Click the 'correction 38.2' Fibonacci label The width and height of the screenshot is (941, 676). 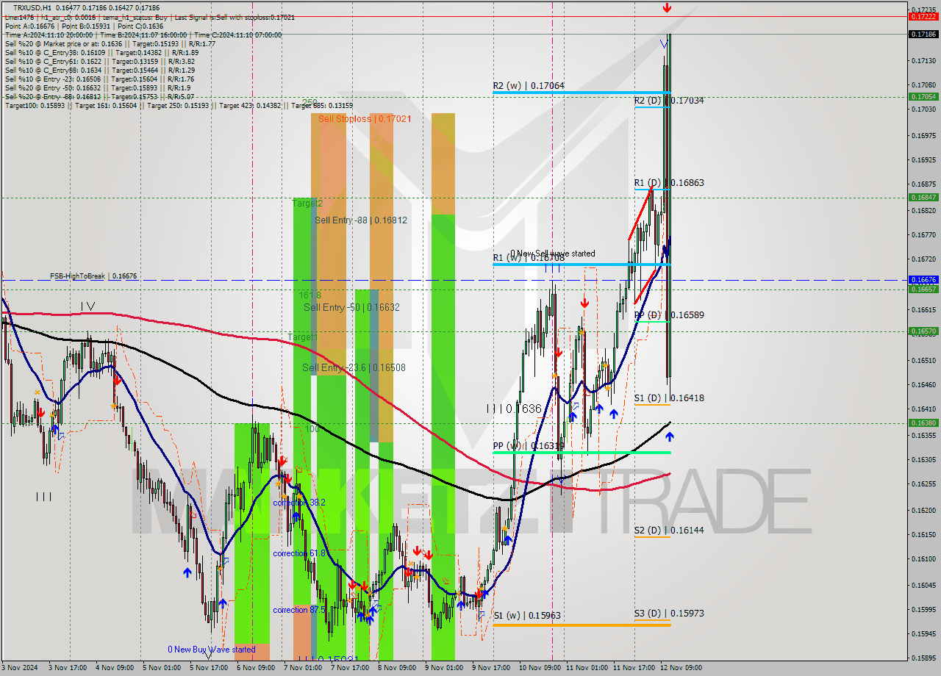298,503
